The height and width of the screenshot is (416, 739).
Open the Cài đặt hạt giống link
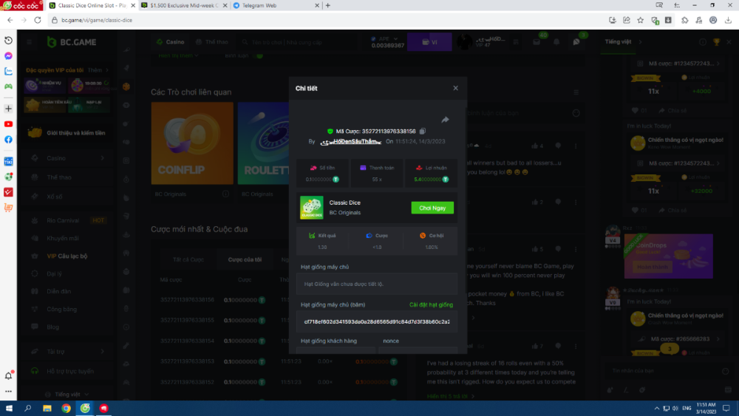[431, 304]
